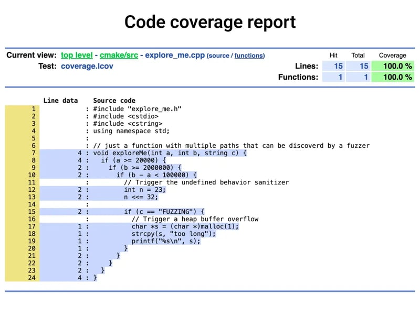
Task: Click the 'Line data' column header
Action: coord(60,101)
